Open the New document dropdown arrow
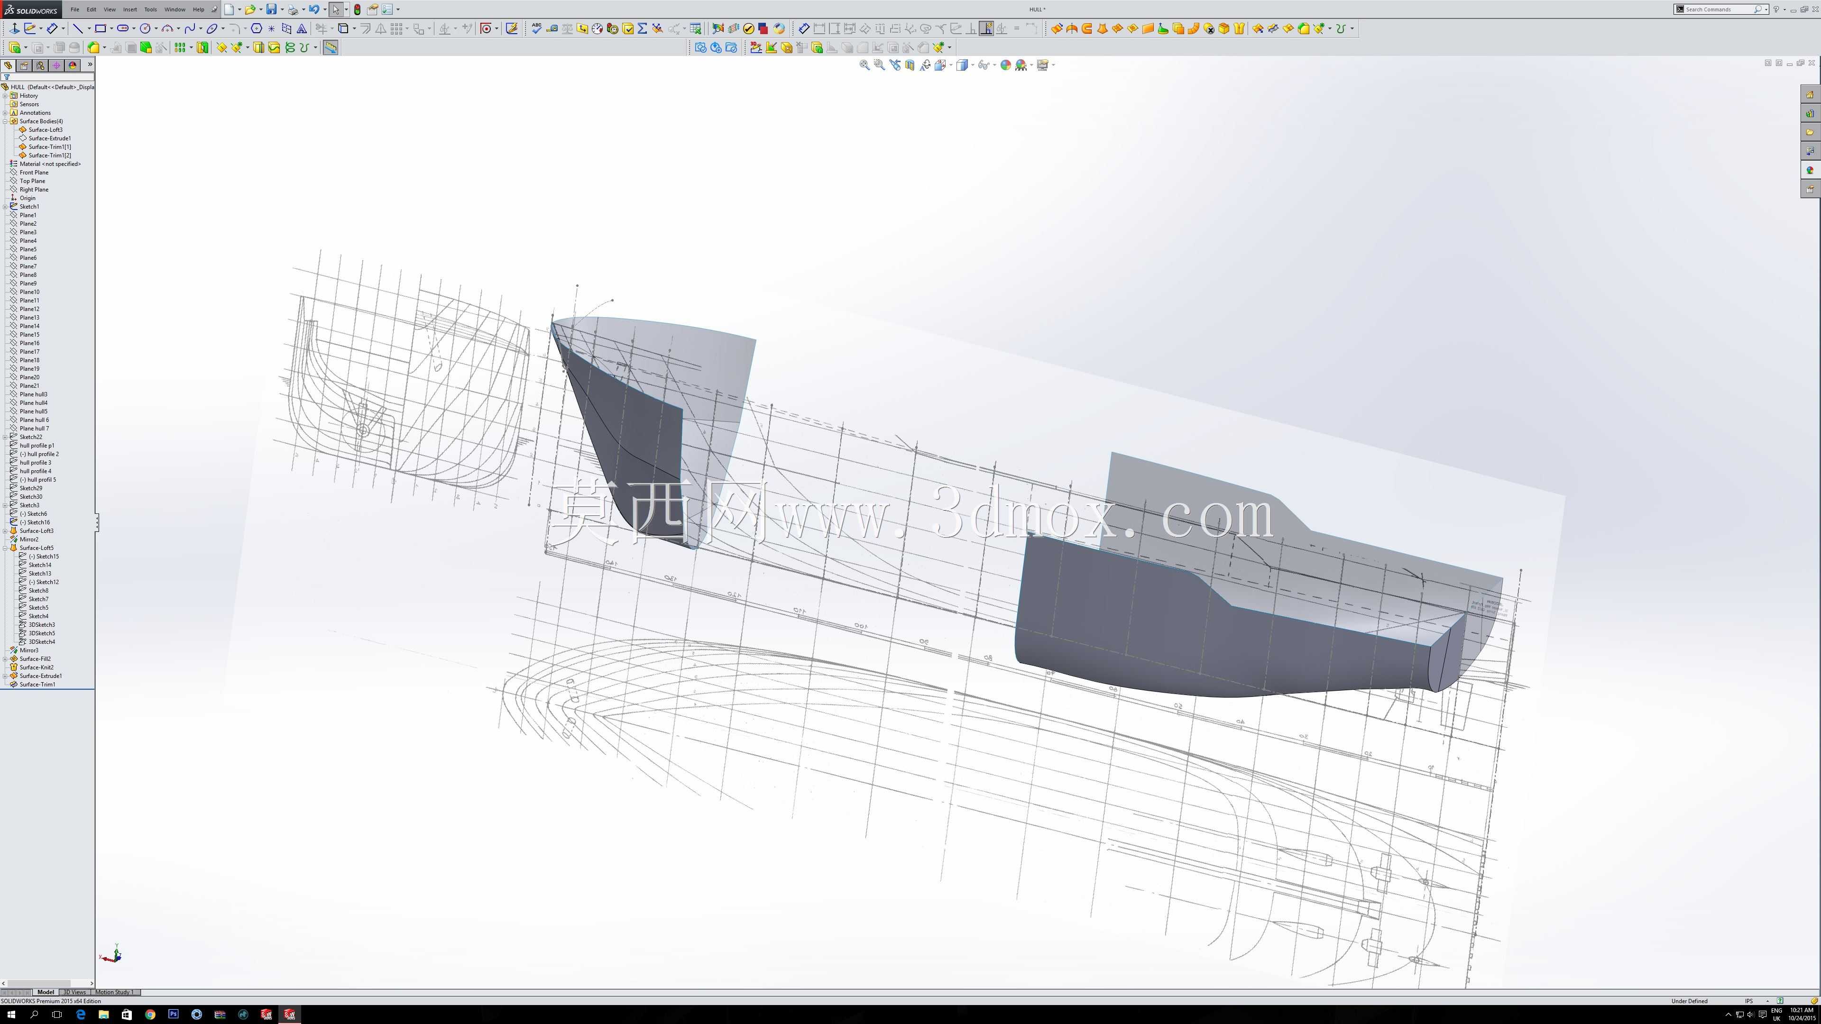 tap(239, 9)
